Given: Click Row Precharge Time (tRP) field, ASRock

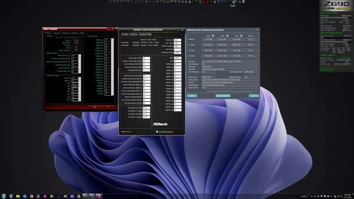Looking at the screenshot, I should coord(146,64).
